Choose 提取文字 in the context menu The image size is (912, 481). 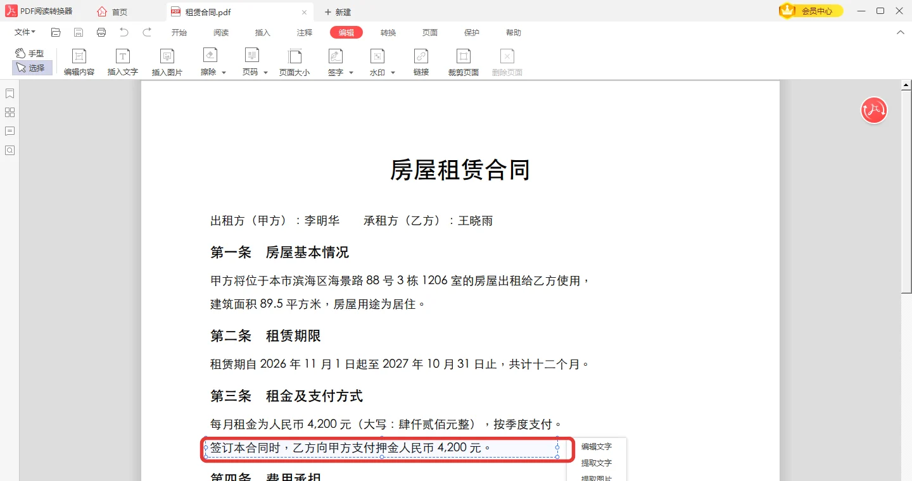click(x=597, y=463)
